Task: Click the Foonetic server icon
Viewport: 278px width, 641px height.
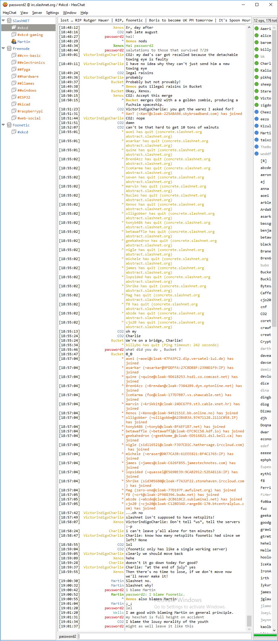Action: (x=9, y=125)
